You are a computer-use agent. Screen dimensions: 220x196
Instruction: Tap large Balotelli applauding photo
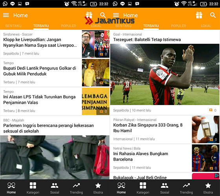tap(165, 74)
